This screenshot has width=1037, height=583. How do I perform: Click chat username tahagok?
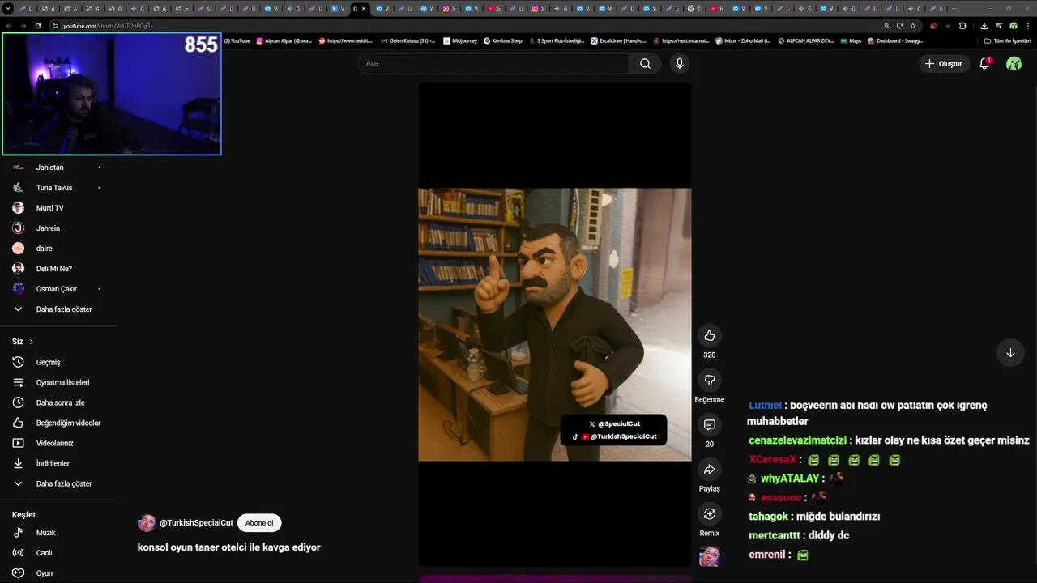768,517
